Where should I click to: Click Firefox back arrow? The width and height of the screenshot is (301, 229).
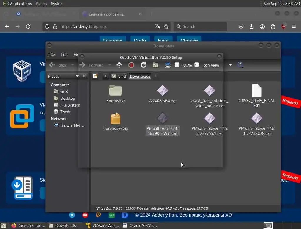[x=7, y=26]
